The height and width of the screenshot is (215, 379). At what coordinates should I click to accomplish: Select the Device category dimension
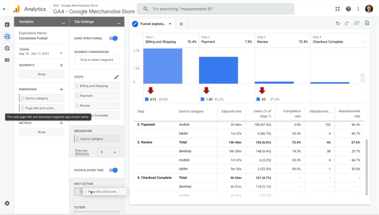click(x=42, y=98)
